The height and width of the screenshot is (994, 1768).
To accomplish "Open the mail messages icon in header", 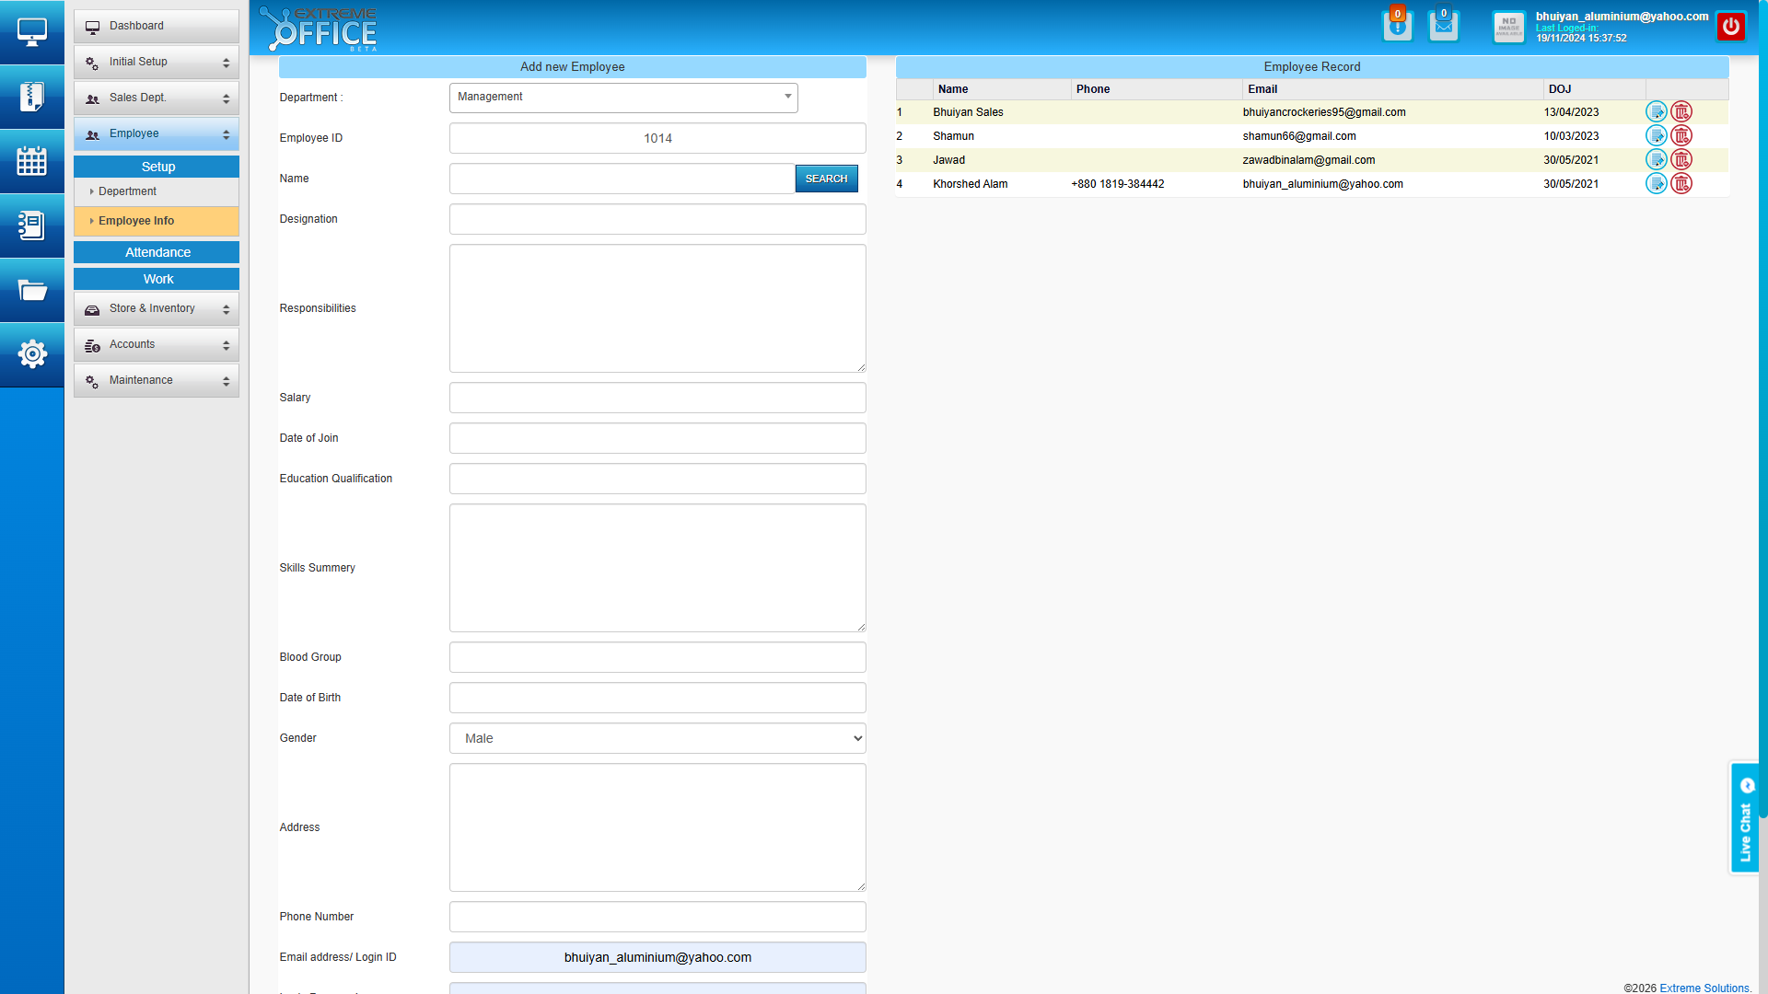I will click(1443, 26).
